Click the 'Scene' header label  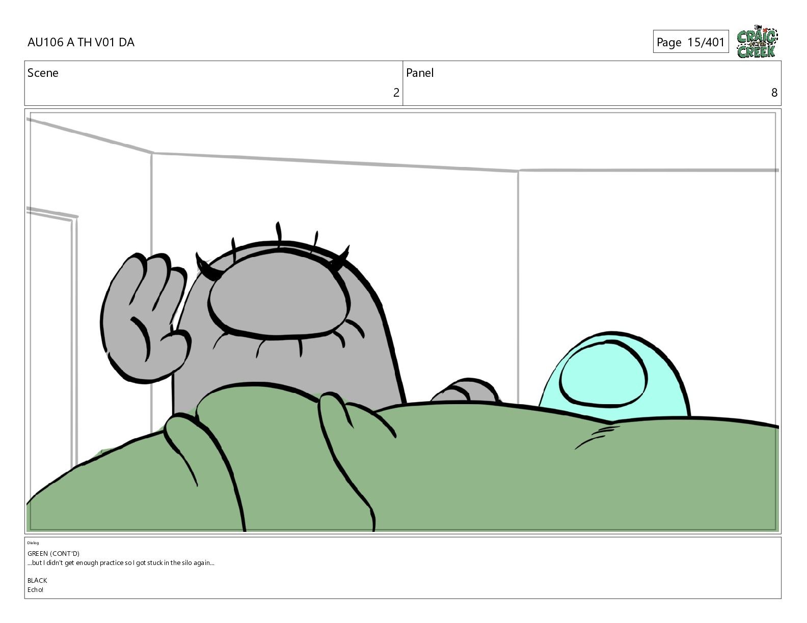click(x=43, y=73)
